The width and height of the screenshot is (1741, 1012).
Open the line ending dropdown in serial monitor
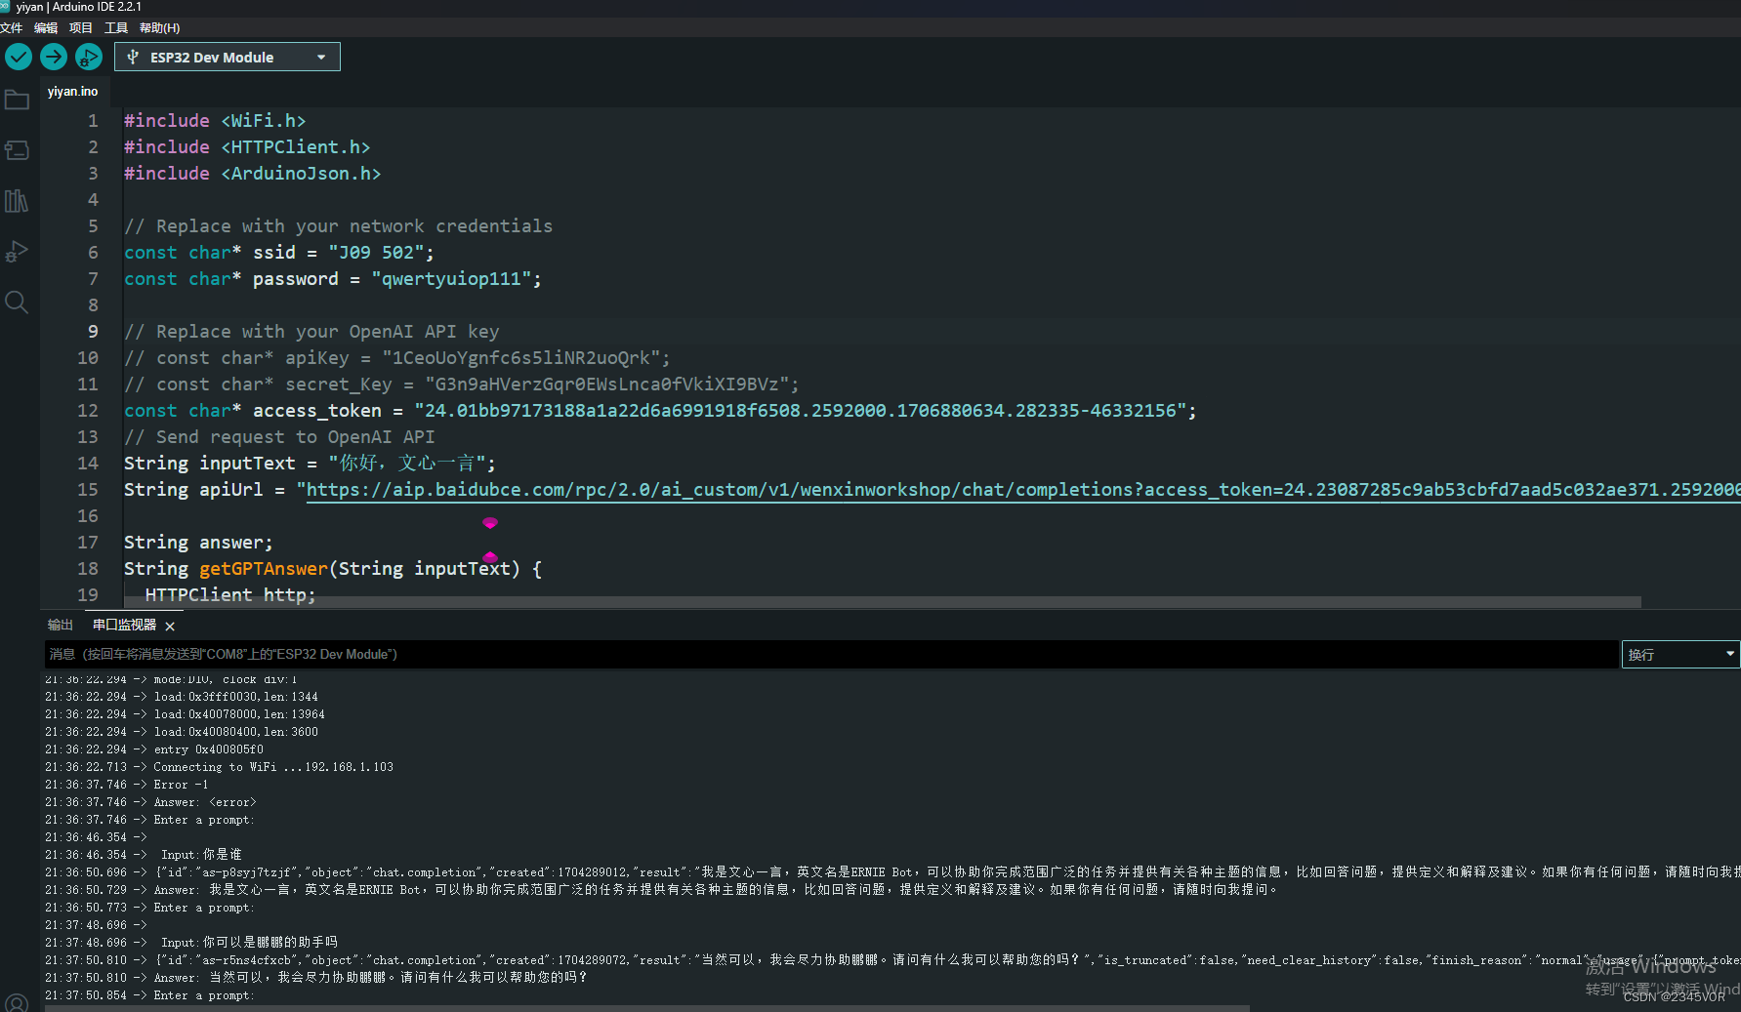pos(1680,654)
